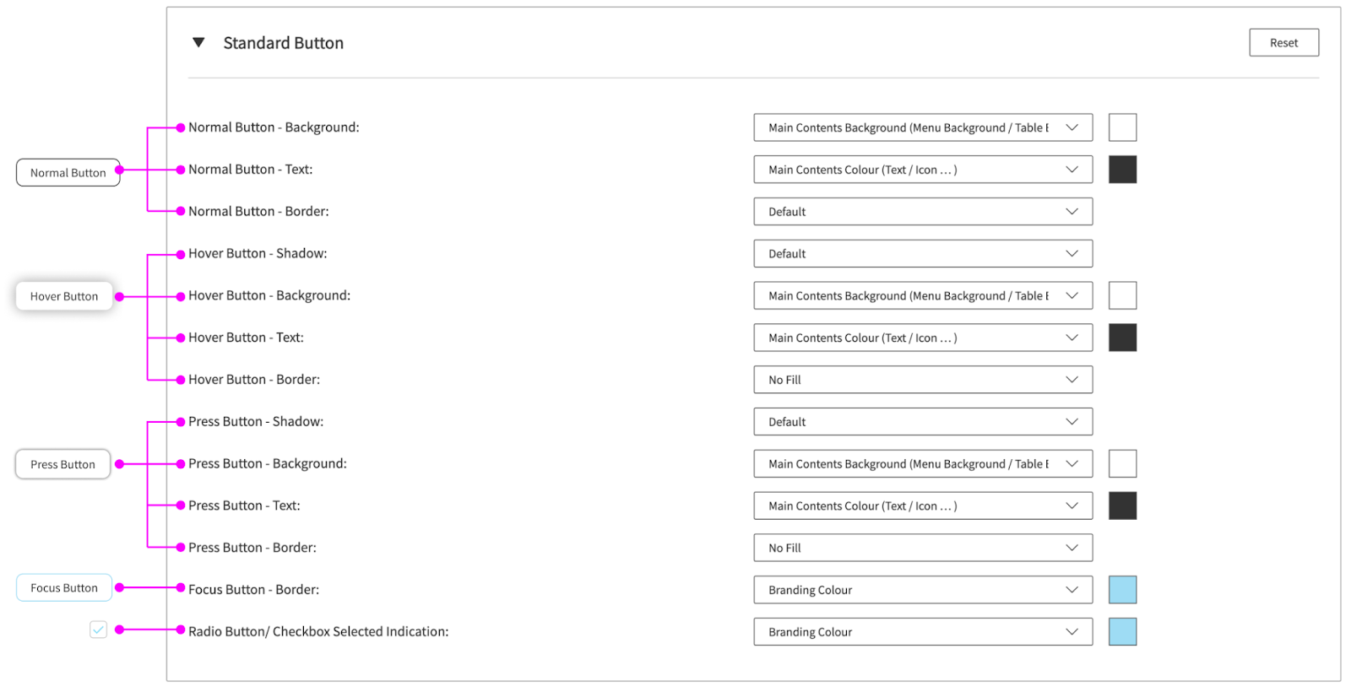
Task: Click the Hover Button preview
Action: pos(64,296)
